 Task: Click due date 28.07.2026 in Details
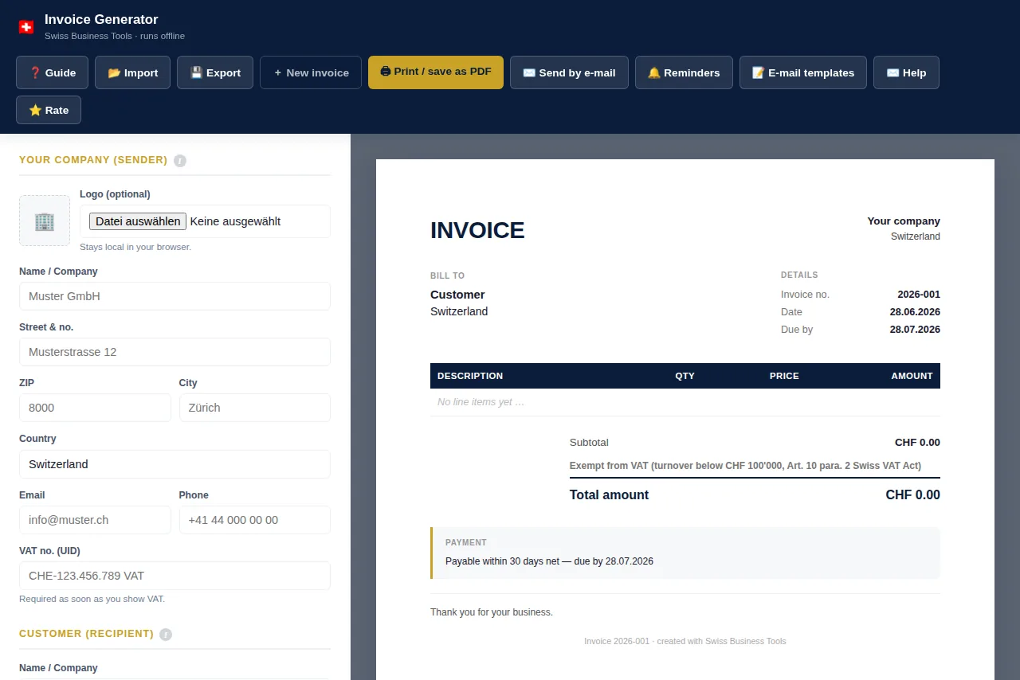point(915,330)
